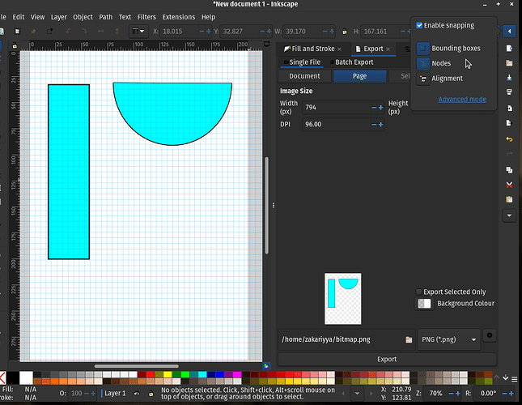Click the yellow Undo arrow icon
Viewport: 522px width, 405px height.
[x=509, y=139]
